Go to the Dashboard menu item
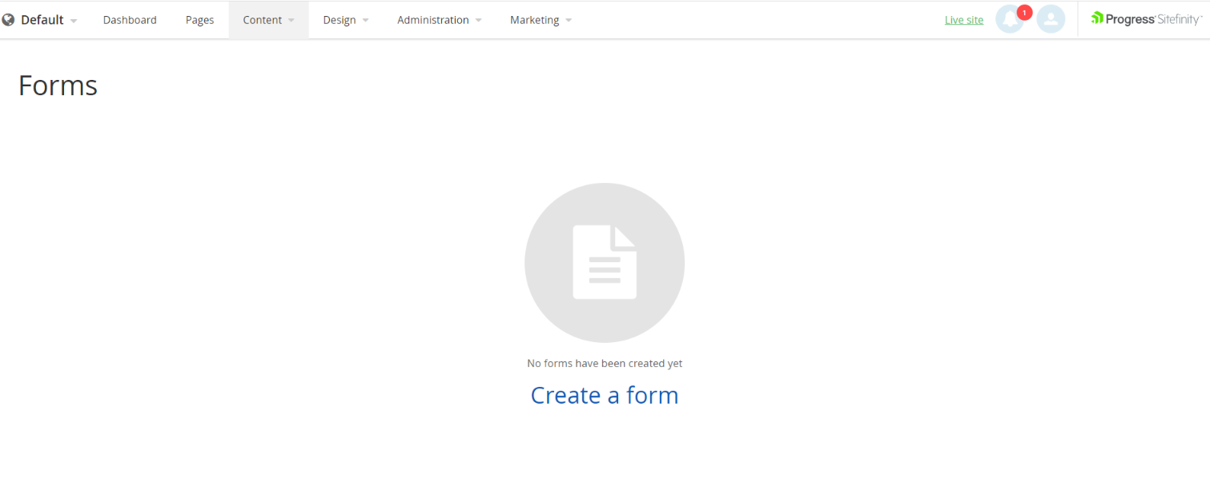1210x490 pixels. (130, 20)
